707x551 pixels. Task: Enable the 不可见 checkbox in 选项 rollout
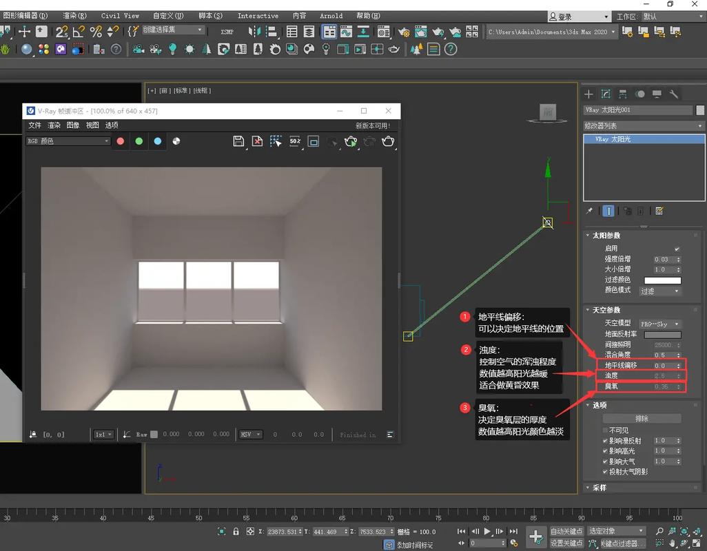(604, 430)
